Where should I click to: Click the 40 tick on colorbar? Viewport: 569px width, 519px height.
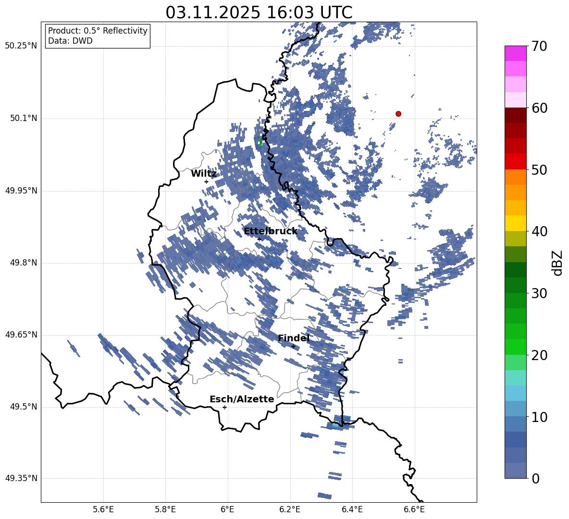539,231
